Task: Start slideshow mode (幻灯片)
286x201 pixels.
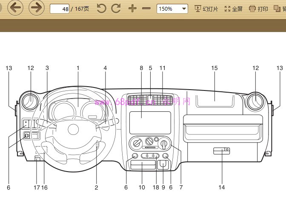Action: pos(206,9)
